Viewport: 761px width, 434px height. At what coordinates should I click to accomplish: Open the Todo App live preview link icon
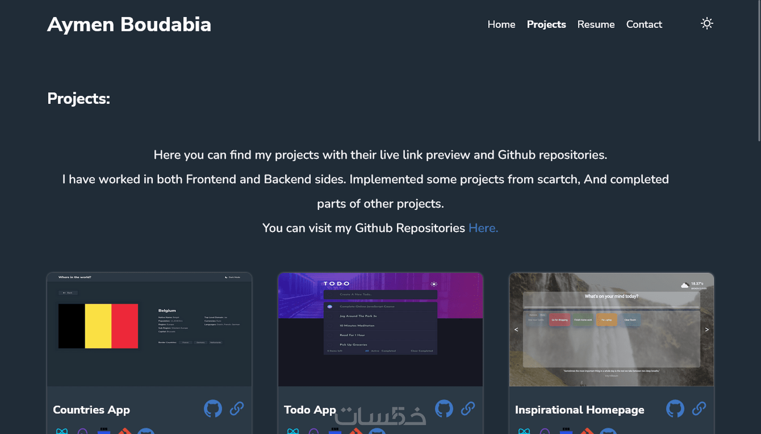468,408
